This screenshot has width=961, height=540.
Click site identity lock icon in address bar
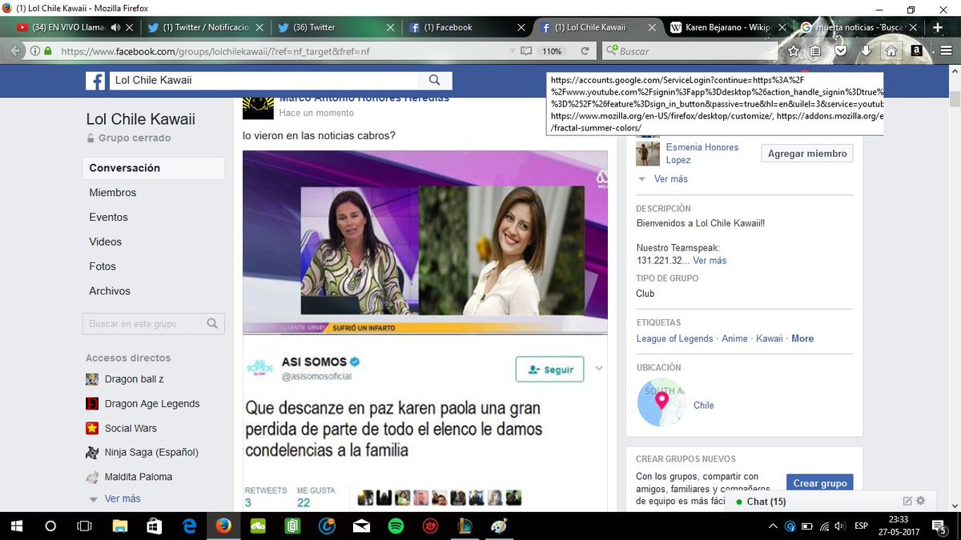48,51
